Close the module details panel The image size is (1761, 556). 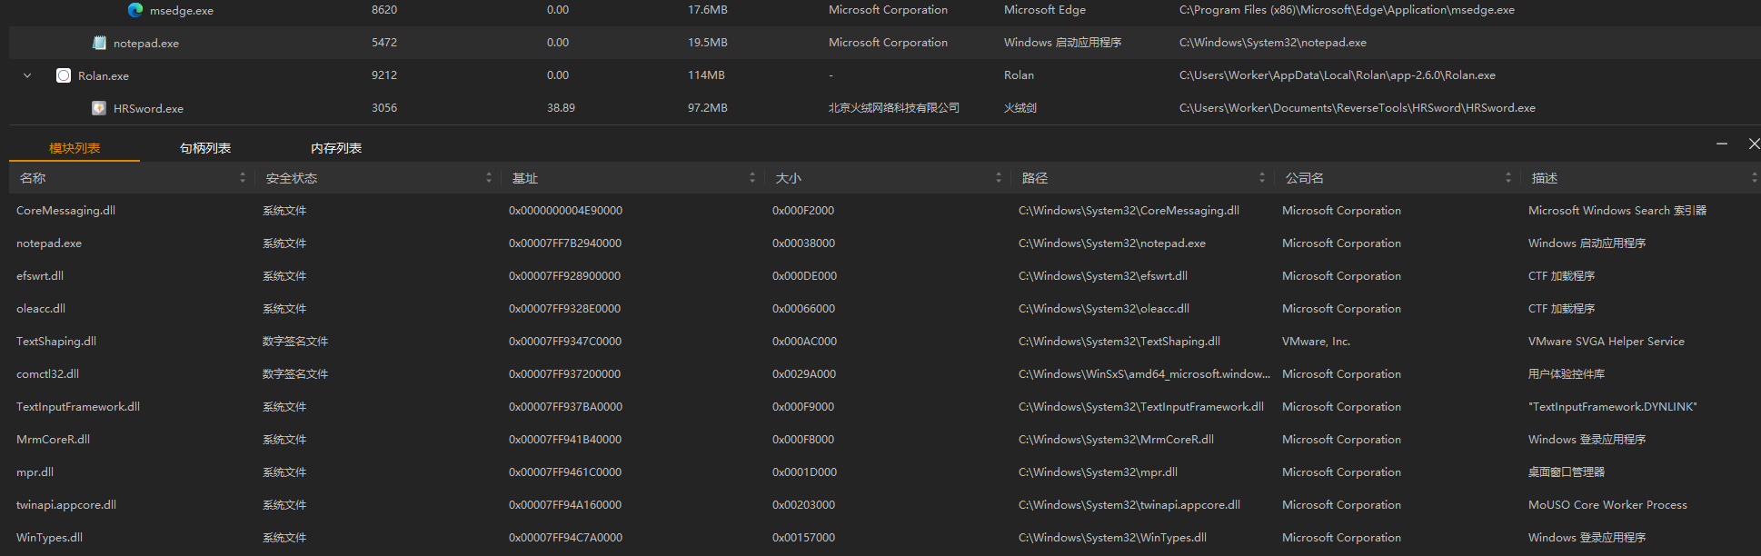(x=1754, y=144)
